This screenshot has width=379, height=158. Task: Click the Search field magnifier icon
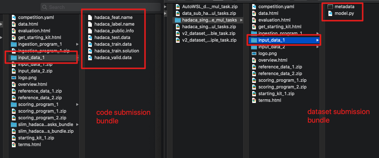point(45,7)
